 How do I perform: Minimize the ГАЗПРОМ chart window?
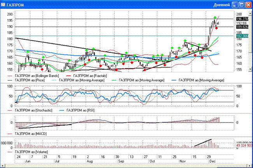pyautogui.click(x=235, y=5)
